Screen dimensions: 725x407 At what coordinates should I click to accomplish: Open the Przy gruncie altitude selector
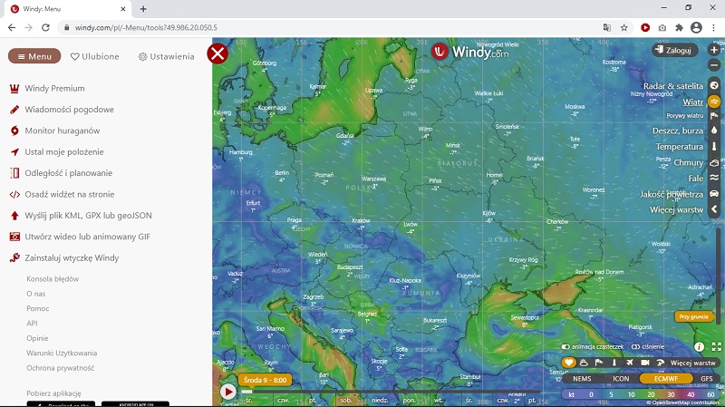tap(693, 317)
